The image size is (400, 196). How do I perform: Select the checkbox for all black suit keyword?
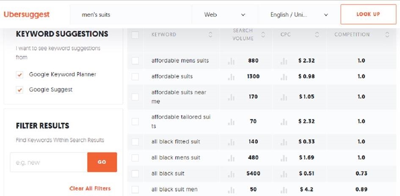(x=135, y=174)
